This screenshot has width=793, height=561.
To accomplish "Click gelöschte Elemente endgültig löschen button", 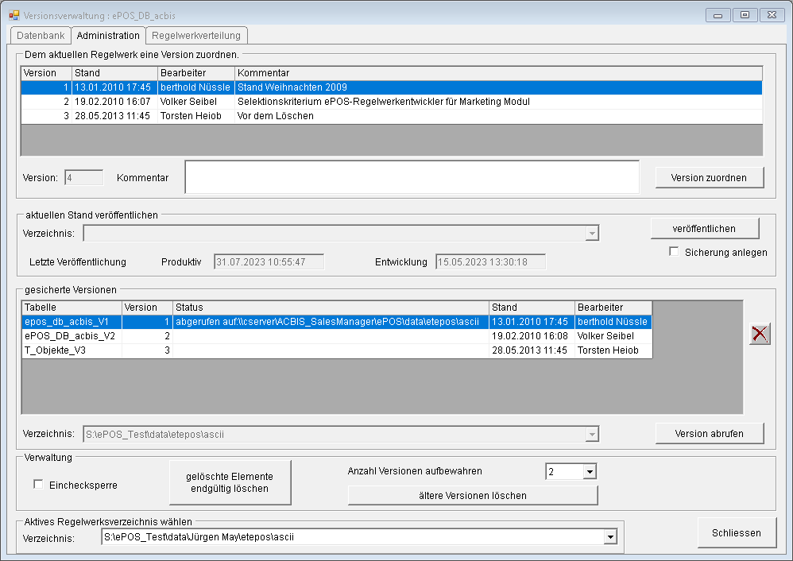I will pos(230,482).
